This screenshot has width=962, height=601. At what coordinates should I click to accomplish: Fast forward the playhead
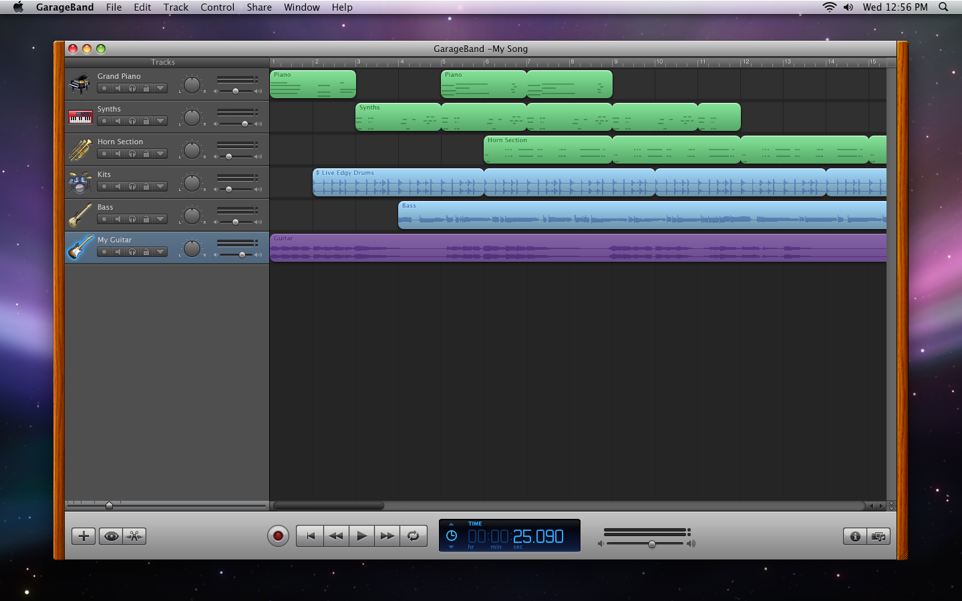[387, 536]
